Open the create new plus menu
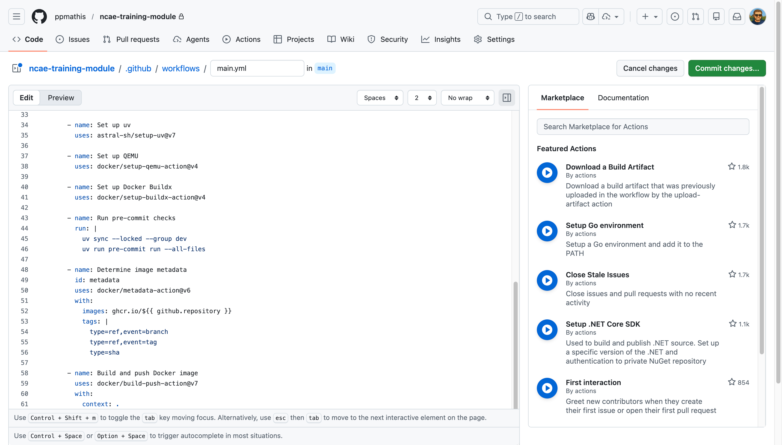The width and height of the screenshot is (782, 445). tap(649, 17)
